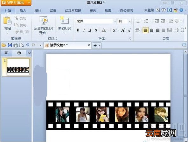Close 演示文稿2 document tab

tap(89, 45)
